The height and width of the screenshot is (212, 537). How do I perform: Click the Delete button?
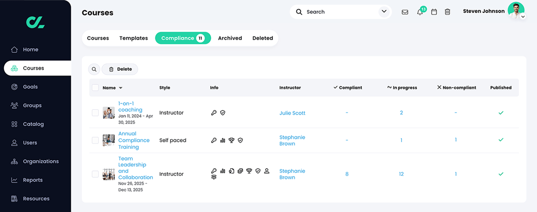click(120, 69)
